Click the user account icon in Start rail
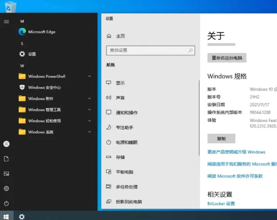The width and height of the screenshot is (277, 220). coord(7,144)
